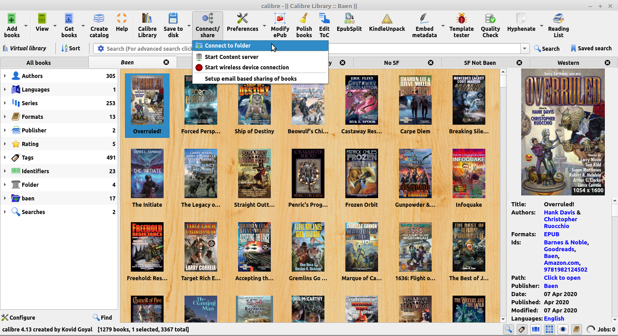The height and width of the screenshot is (336, 618).
Task: Click the 'Click to open' path link
Action: click(x=562, y=278)
